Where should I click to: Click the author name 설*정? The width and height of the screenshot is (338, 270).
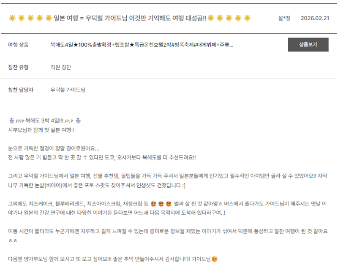(x=284, y=18)
